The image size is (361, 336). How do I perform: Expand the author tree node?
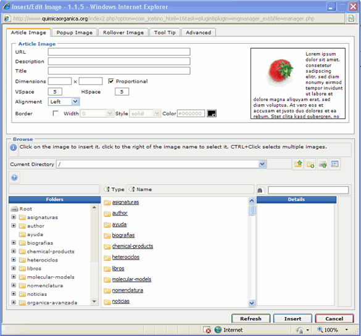click(x=14, y=226)
